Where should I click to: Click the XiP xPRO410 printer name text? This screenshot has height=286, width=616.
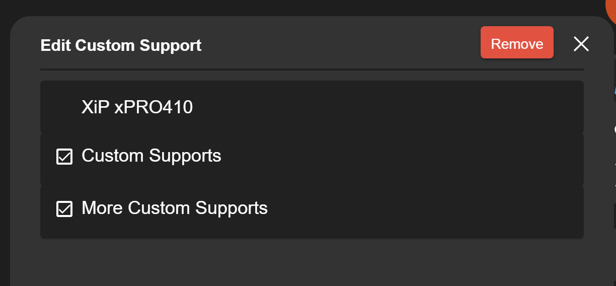coord(137,107)
